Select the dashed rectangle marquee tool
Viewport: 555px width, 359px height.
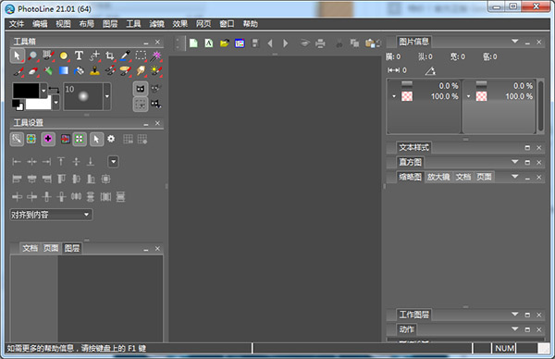(141, 56)
